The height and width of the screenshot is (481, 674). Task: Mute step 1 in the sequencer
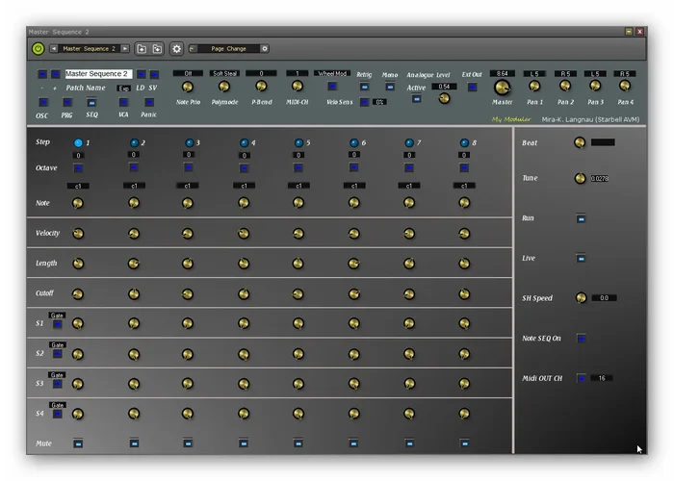(78, 443)
